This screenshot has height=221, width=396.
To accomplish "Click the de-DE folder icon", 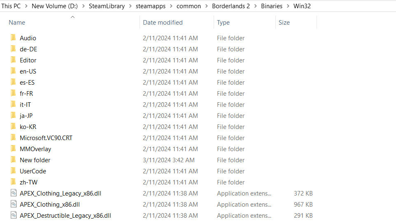I will point(14,49).
